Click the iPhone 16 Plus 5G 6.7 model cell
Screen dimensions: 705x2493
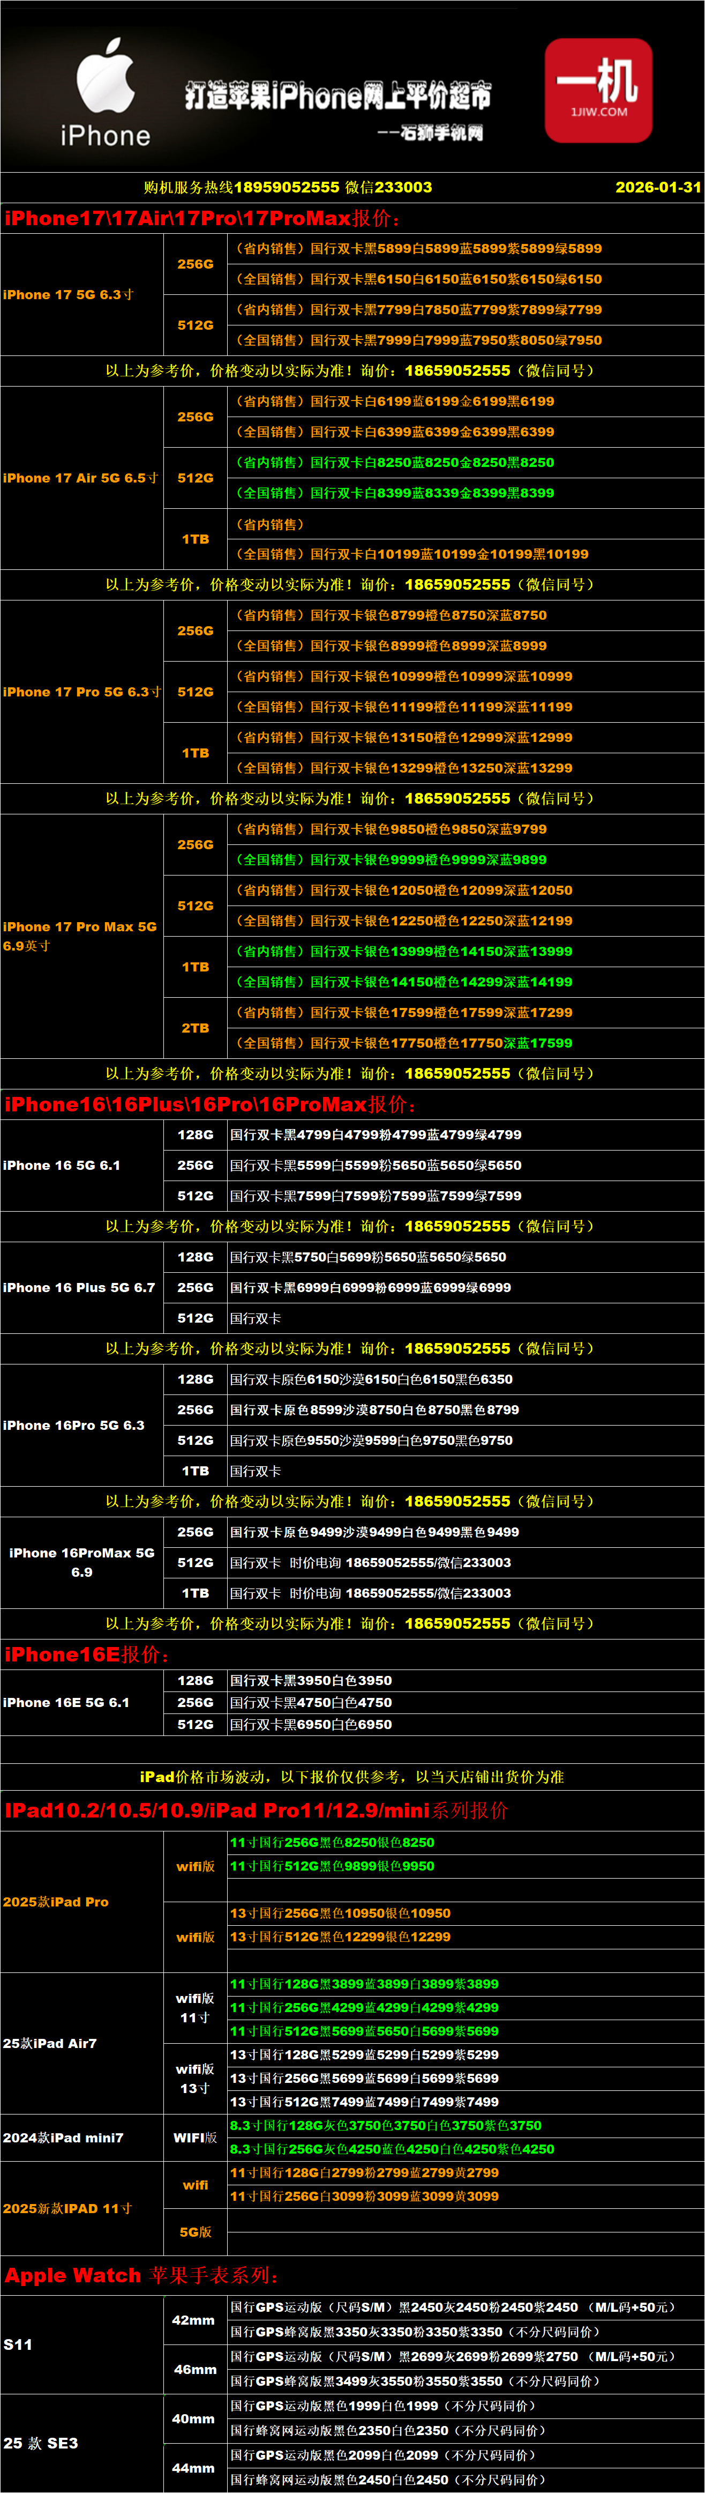(x=79, y=1288)
